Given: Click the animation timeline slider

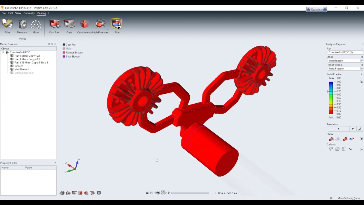Looking at the screenshot, I should 190,193.
